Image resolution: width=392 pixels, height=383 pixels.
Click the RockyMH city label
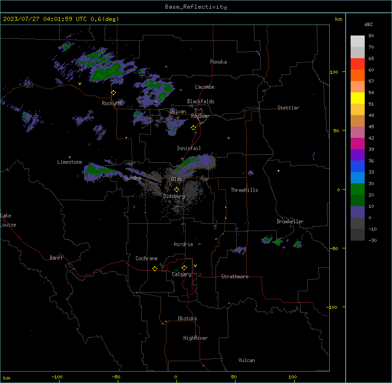click(111, 103)
